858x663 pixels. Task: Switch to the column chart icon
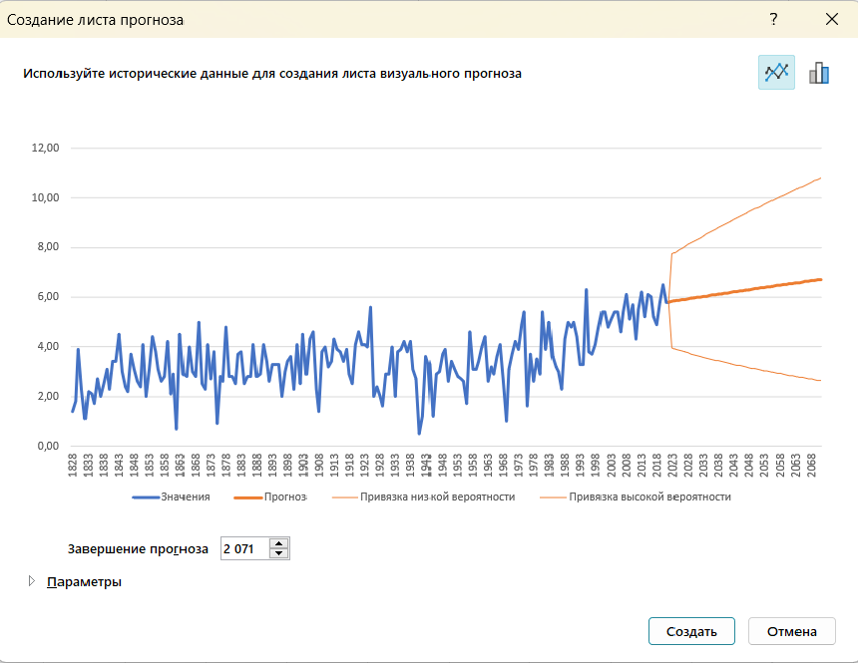tap(819, 72)
